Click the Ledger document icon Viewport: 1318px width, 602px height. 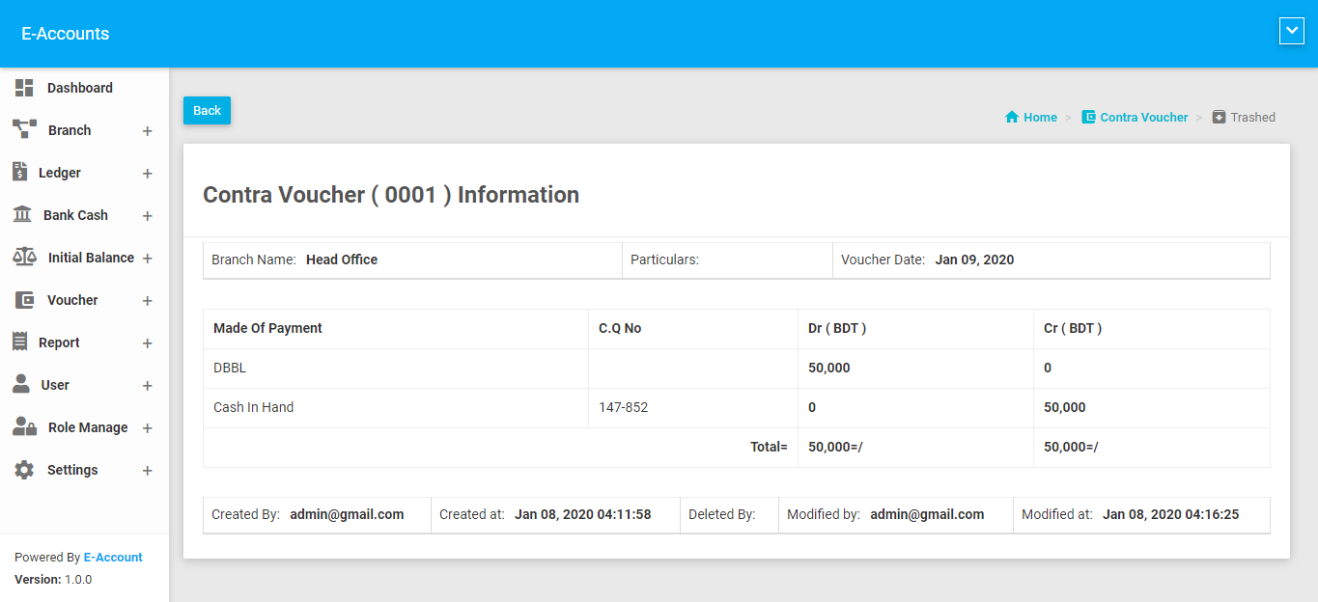pos(19,172)
